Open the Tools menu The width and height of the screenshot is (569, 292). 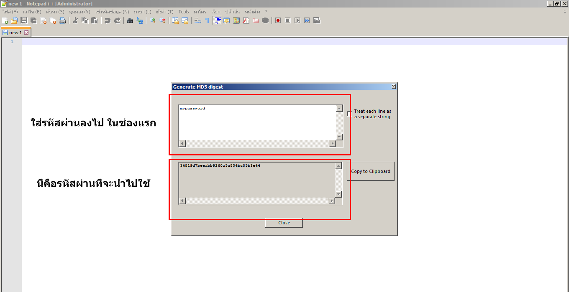point(183,12)
